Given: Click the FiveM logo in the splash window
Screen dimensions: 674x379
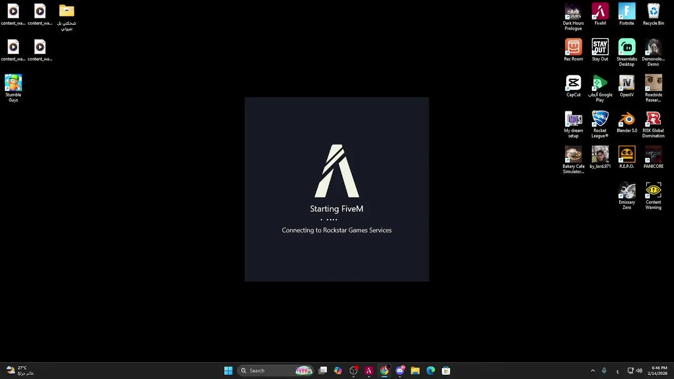Looking at the screenshot, I should click(337, 171).
